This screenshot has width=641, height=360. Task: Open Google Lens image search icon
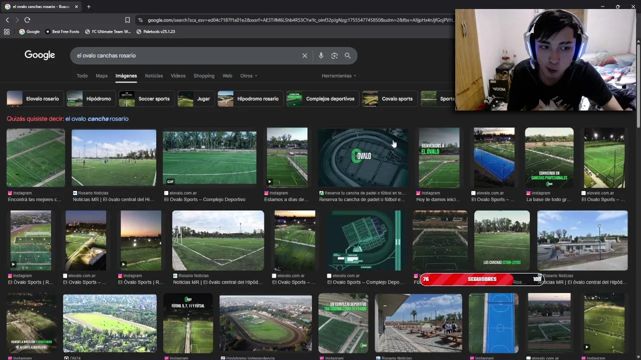(x=335, y=55)
